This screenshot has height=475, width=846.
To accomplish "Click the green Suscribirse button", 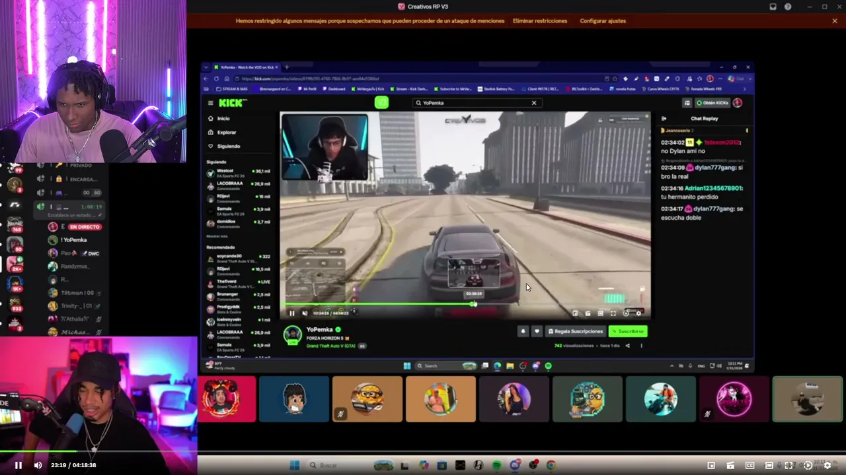I will (x=628, y=331).
